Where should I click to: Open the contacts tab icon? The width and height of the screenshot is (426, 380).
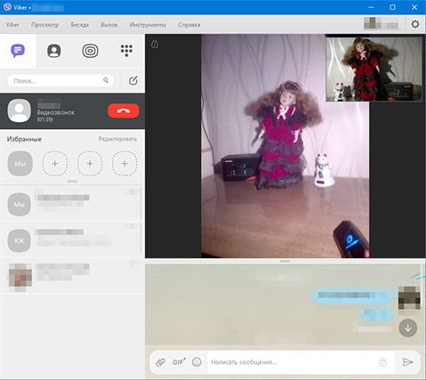[54, 51]
